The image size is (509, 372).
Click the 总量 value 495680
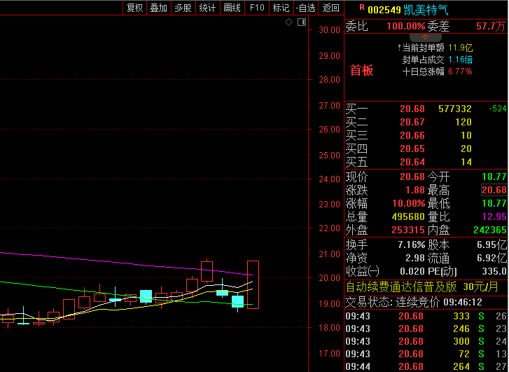click(x=408, y=216)
